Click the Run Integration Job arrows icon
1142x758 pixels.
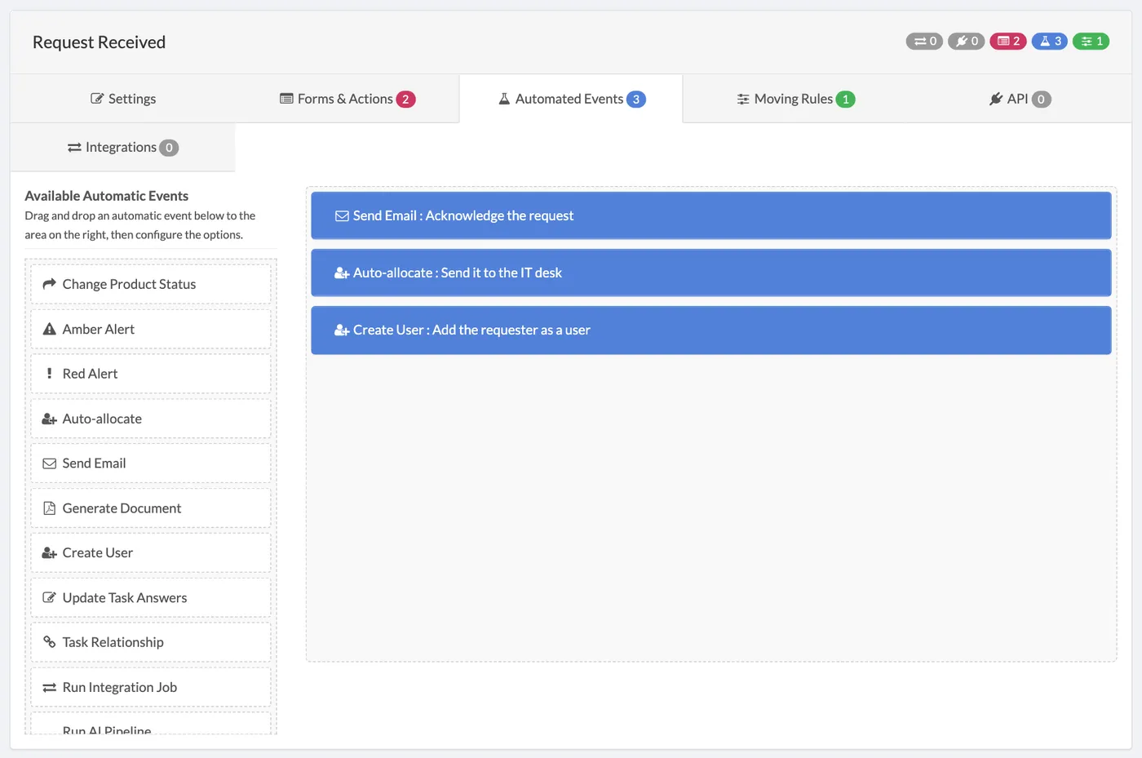click(49, 688)
